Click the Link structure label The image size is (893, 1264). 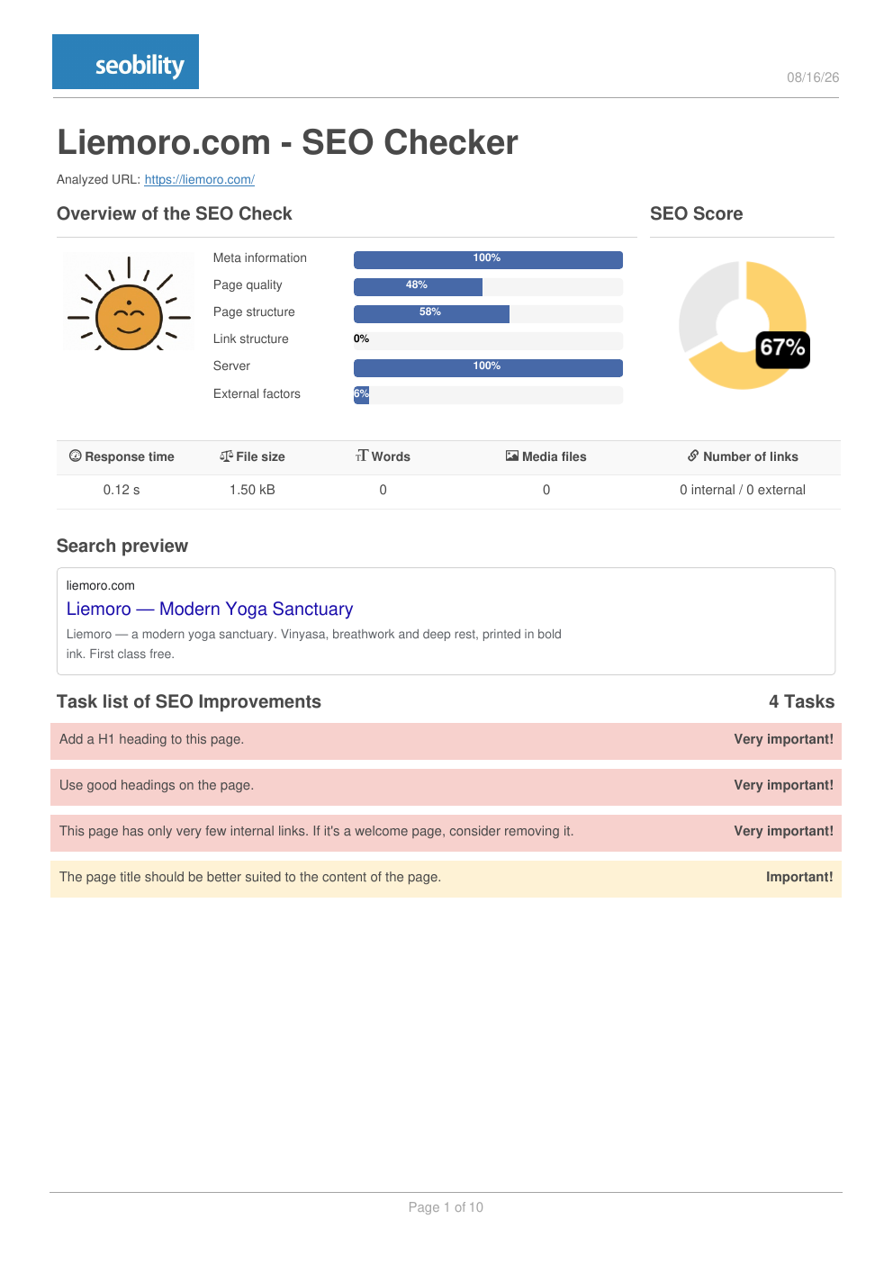[251, 339]
